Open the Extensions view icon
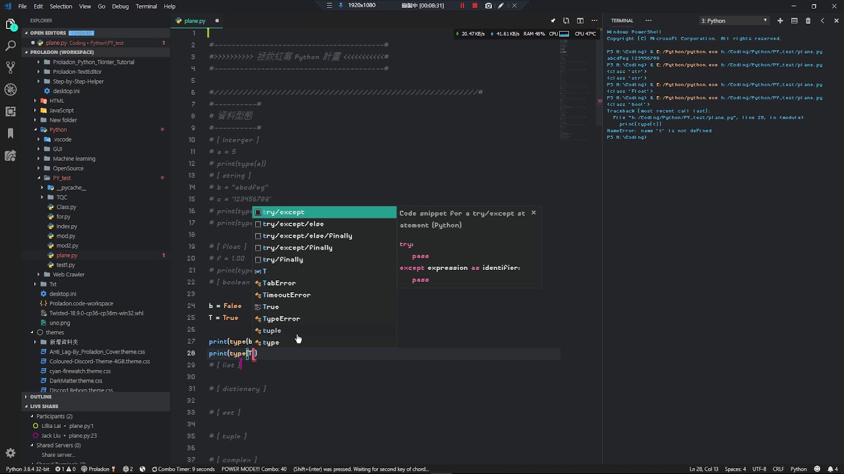This screenshot has width=844, height=474. coord(11,111)
